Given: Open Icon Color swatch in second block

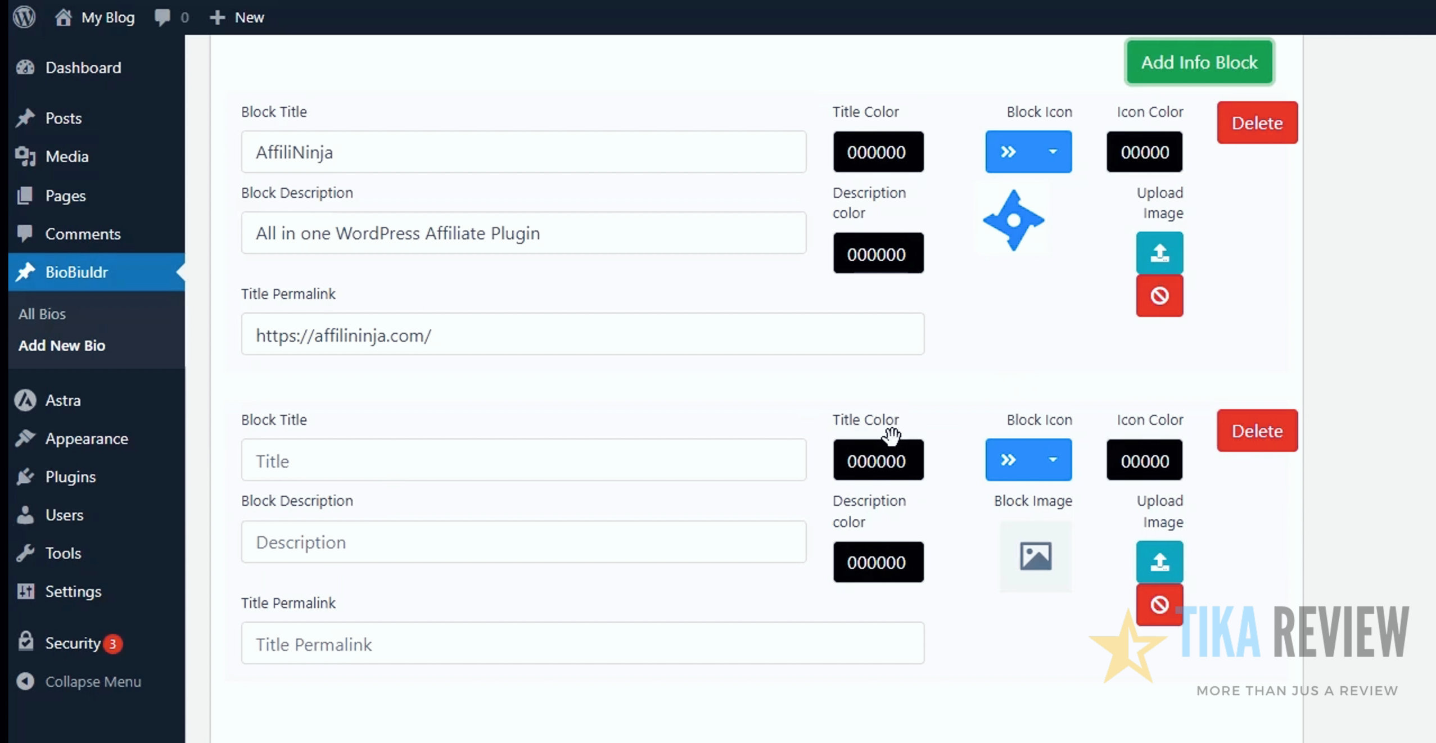Looking at the screenshot, I should (1144, 460).
